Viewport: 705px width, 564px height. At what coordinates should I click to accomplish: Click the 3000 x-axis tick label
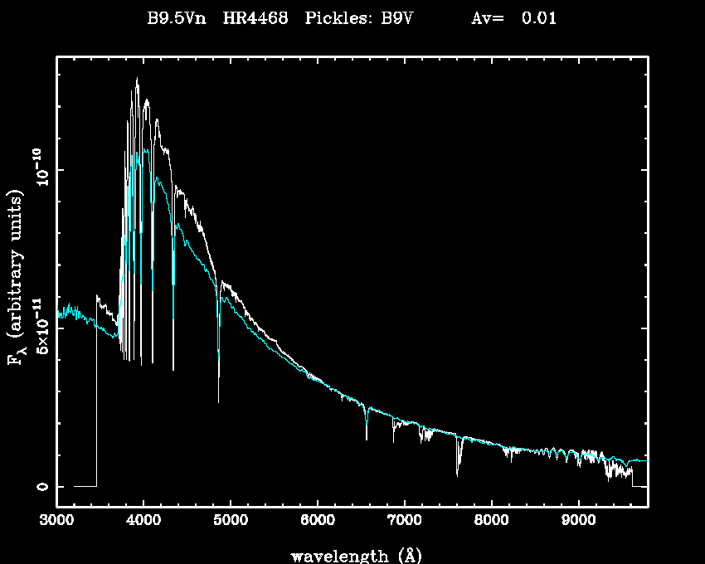pyautogui.click(x=56, y=522)
